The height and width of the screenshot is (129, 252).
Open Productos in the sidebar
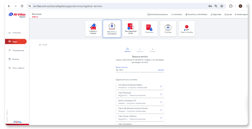click(x=15, y=33)
